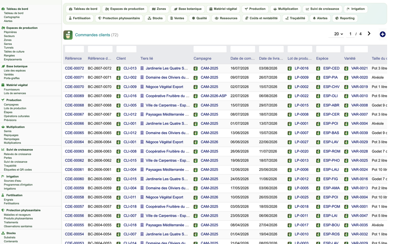Open the Traçabilité tab
This screenshot has height=244, width=394.
tap(295, 18)
